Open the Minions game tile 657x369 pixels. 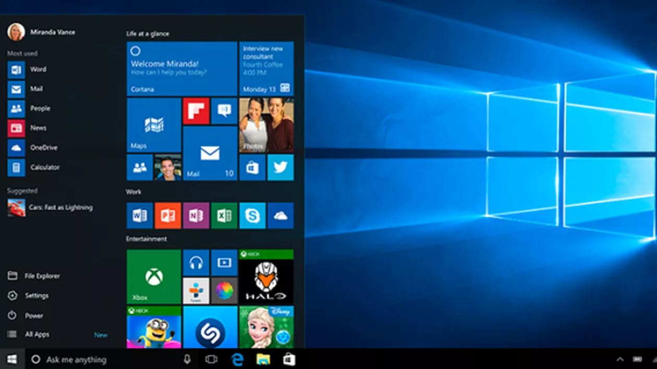(x=154, y=327)
